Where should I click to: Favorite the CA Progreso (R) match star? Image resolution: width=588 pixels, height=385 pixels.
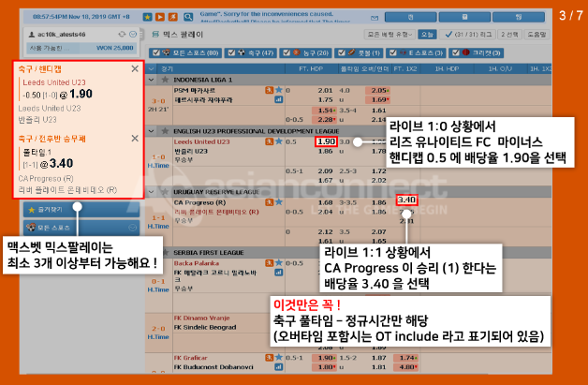coord(279,202)
